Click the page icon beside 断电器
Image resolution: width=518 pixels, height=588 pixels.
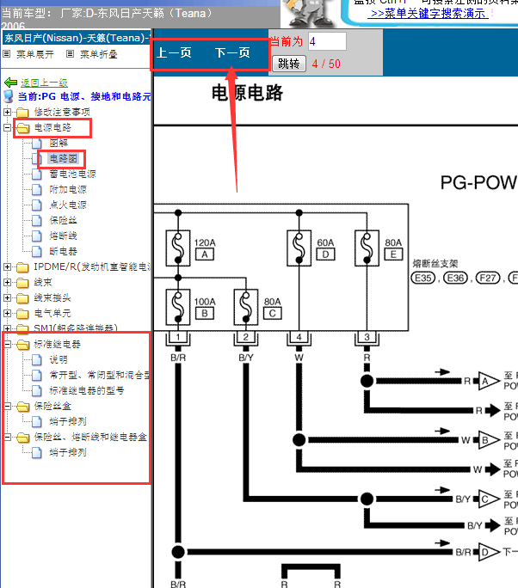[37, 252]
